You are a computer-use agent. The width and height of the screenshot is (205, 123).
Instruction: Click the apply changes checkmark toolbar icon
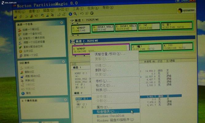pos(92,13)
